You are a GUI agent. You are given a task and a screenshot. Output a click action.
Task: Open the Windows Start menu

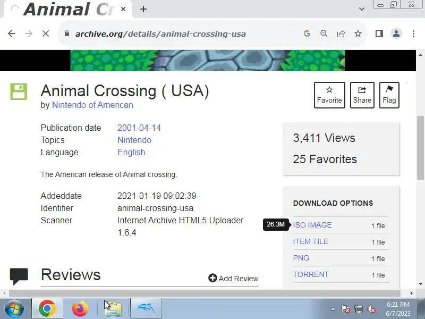14,309
